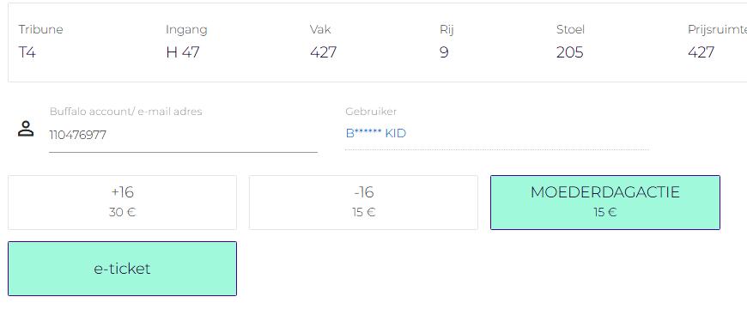Viewport: 747px width, 315px height.
Task: Click the 30 € price text
Action: [123, 213]
